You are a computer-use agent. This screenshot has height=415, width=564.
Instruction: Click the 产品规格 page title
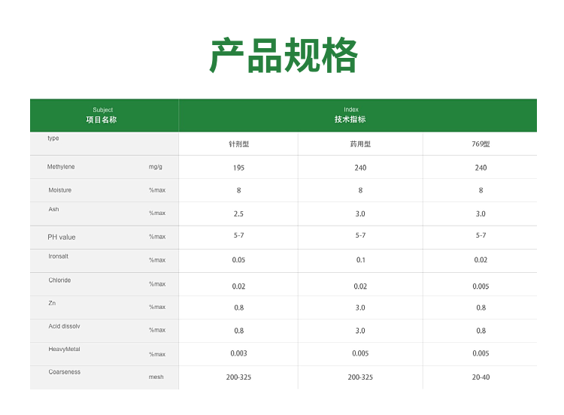pos(283,56)
